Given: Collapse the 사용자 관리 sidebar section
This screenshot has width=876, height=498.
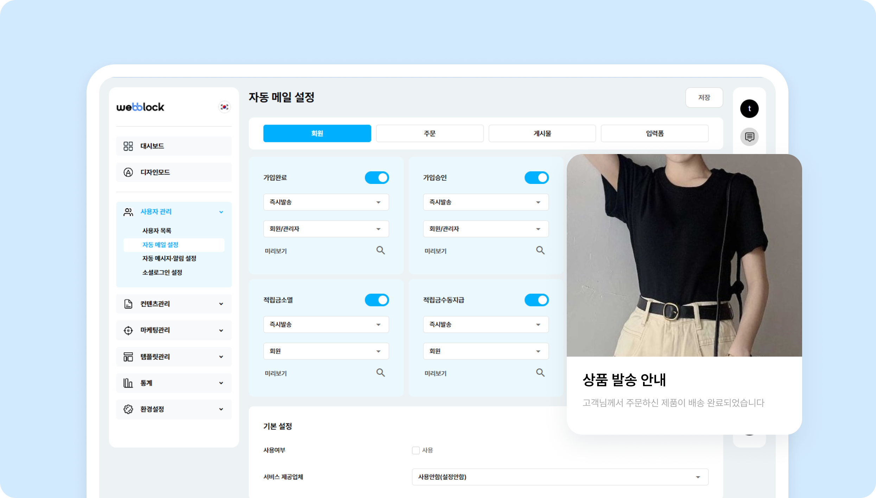Looking at the screenshot, I should pyautogui.click(x=221, y=212).
